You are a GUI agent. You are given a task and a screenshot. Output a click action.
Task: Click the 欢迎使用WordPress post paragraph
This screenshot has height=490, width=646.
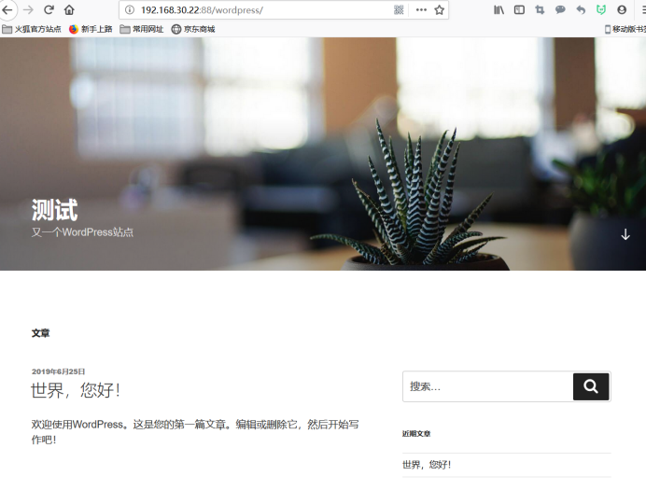(195, 432)
